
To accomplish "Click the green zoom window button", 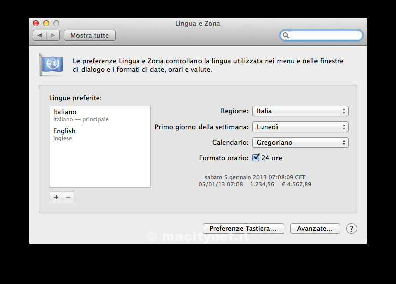I will point(56,23).
